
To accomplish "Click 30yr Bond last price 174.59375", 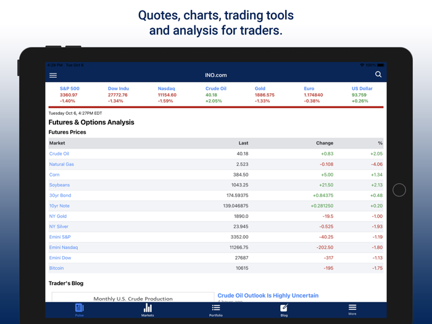I will pyautogui.click(x=237, y=196).
